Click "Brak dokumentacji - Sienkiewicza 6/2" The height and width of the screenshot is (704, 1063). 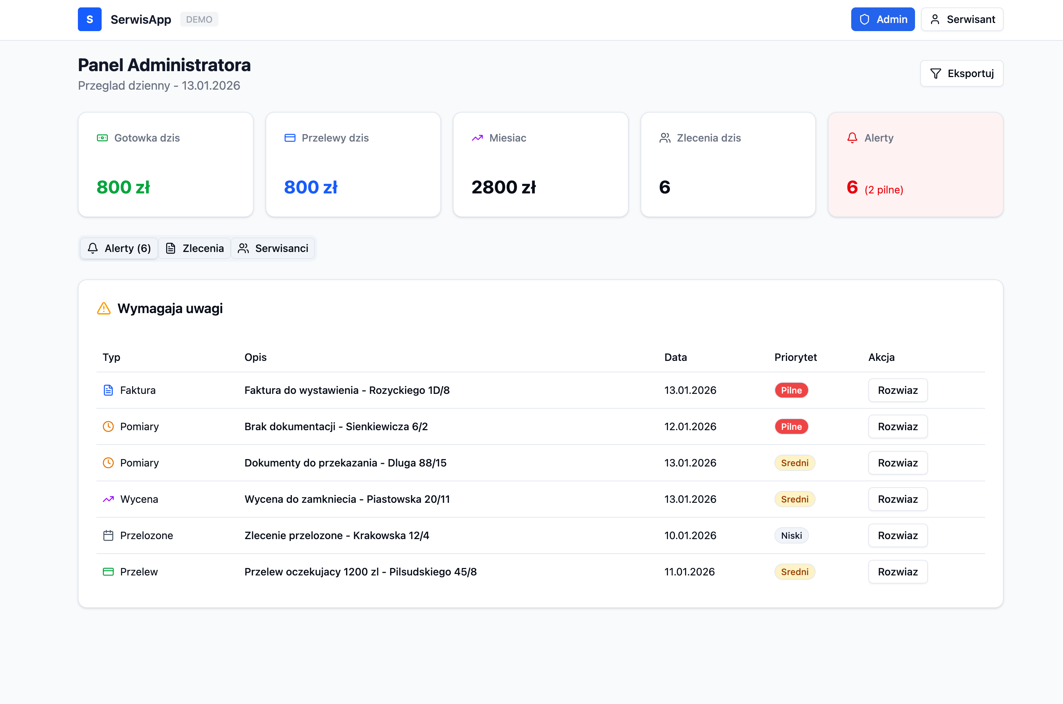(x=336, y=426)
